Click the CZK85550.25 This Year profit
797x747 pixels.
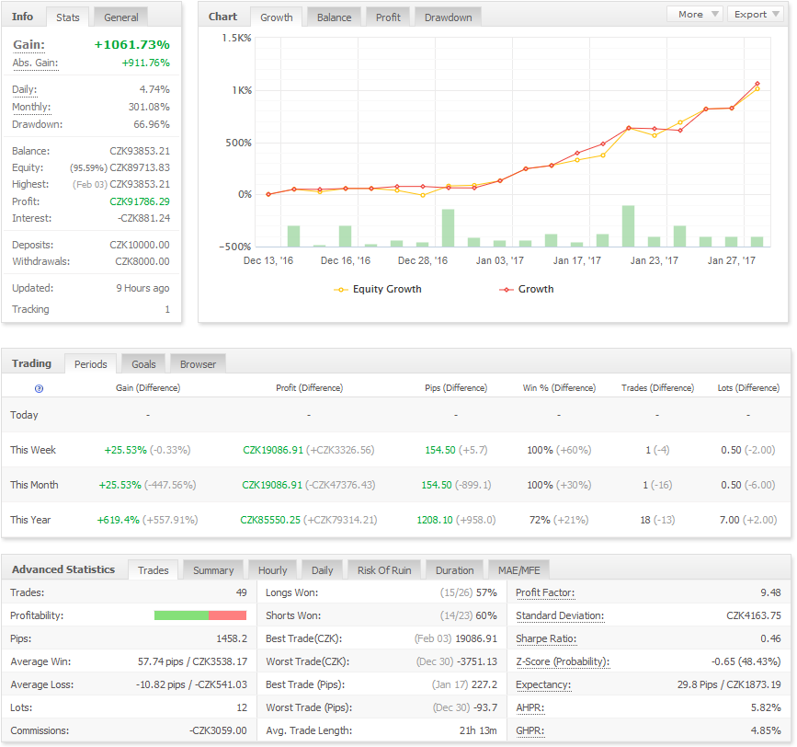[270, 520]
